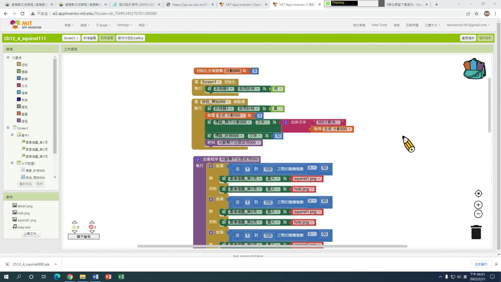Click the gear icon on 定義程序 block
This screenshot has width=501, height=282.
click(198, 159)
